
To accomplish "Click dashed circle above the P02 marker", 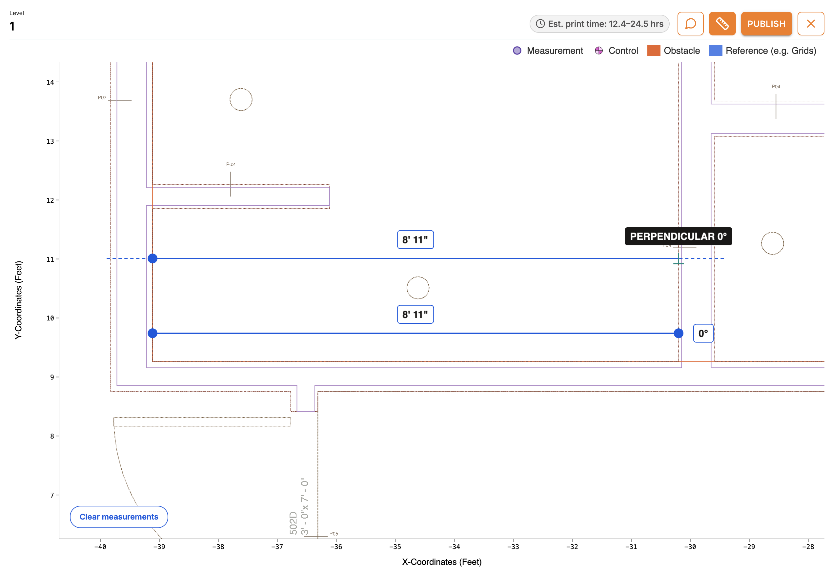I will click(x=241, y=99).
